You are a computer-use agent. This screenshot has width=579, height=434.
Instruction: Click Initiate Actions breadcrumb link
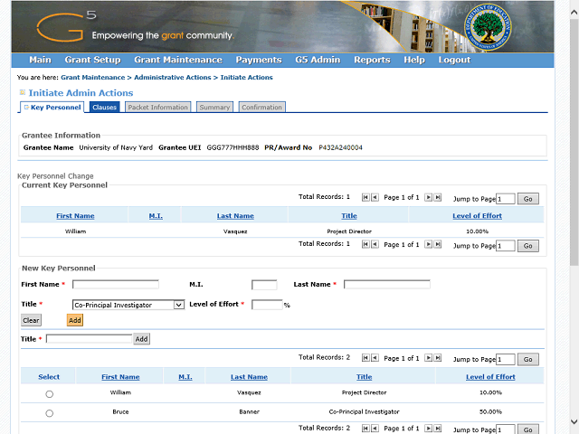coord(247,77)
